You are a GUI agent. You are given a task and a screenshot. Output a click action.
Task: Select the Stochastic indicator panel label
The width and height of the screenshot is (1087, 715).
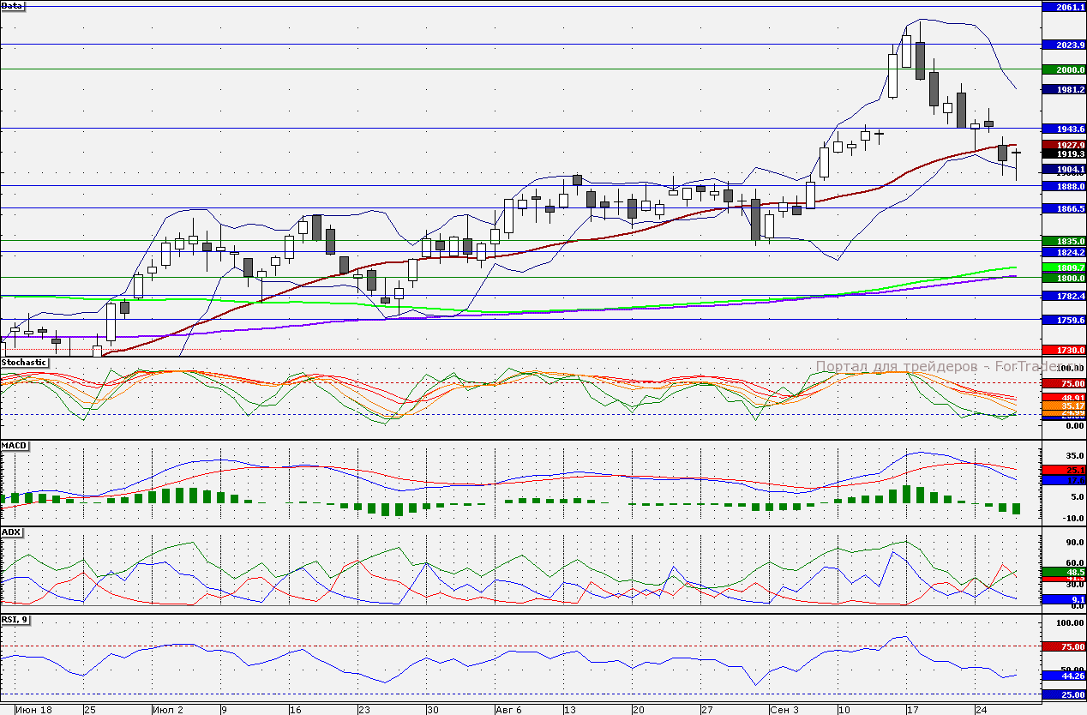pyautogui.click(x=24, y=363)
